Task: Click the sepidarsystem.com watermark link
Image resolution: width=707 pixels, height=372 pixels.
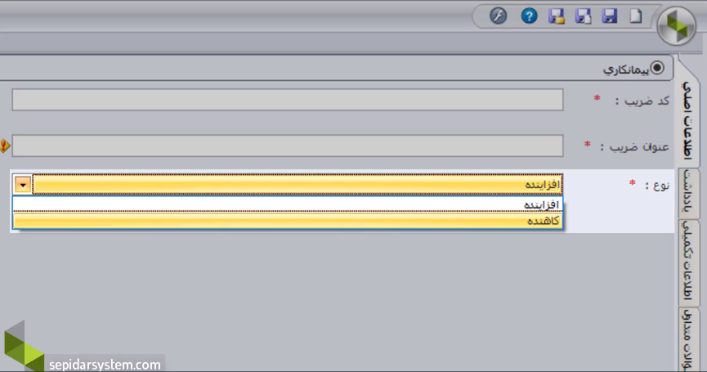Action: [x=104, y=364]
